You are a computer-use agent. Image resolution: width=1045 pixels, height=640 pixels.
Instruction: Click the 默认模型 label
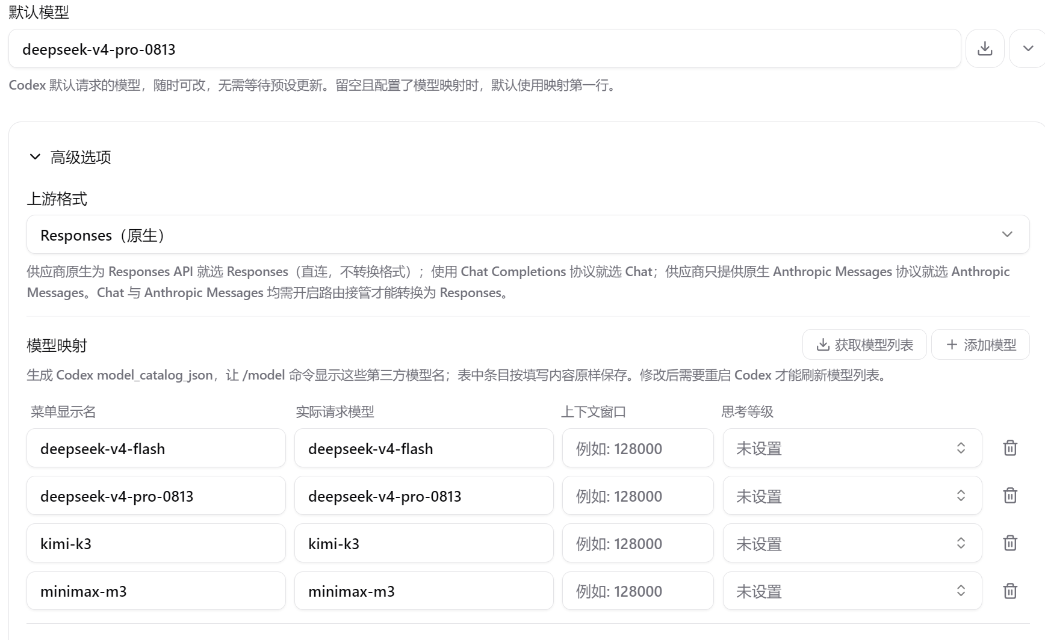click(39, 12)
